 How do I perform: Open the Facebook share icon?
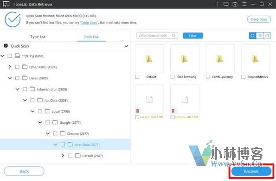(217, 4)
